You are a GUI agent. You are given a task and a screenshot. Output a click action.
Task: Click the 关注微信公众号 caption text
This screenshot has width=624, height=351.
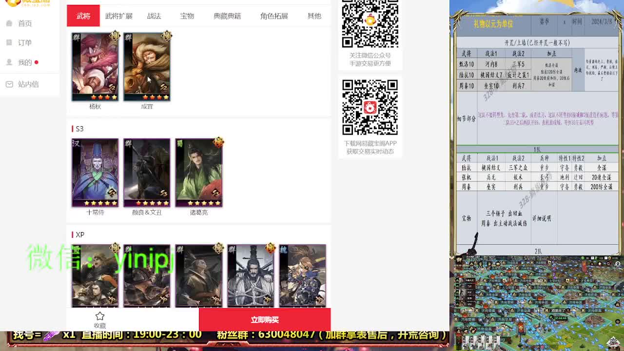click(x=370, y=56)
